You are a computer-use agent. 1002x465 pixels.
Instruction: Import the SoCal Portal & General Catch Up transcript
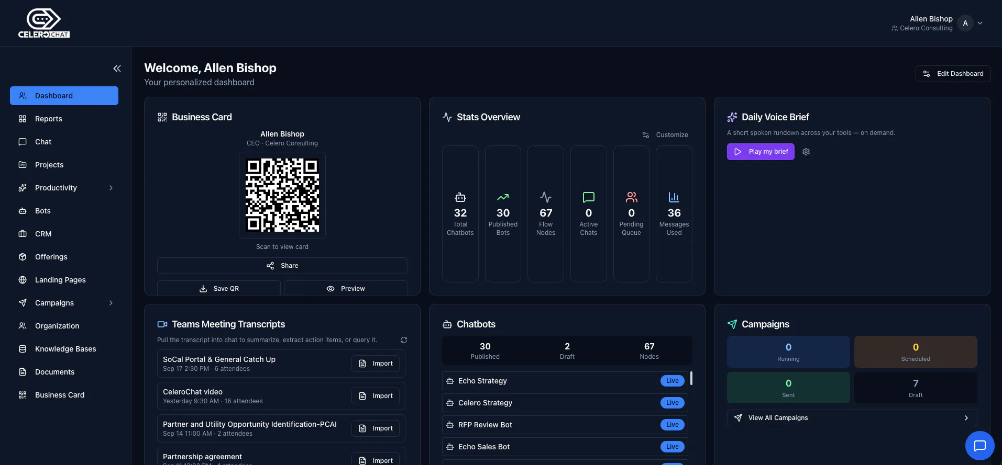click(376, 364)
